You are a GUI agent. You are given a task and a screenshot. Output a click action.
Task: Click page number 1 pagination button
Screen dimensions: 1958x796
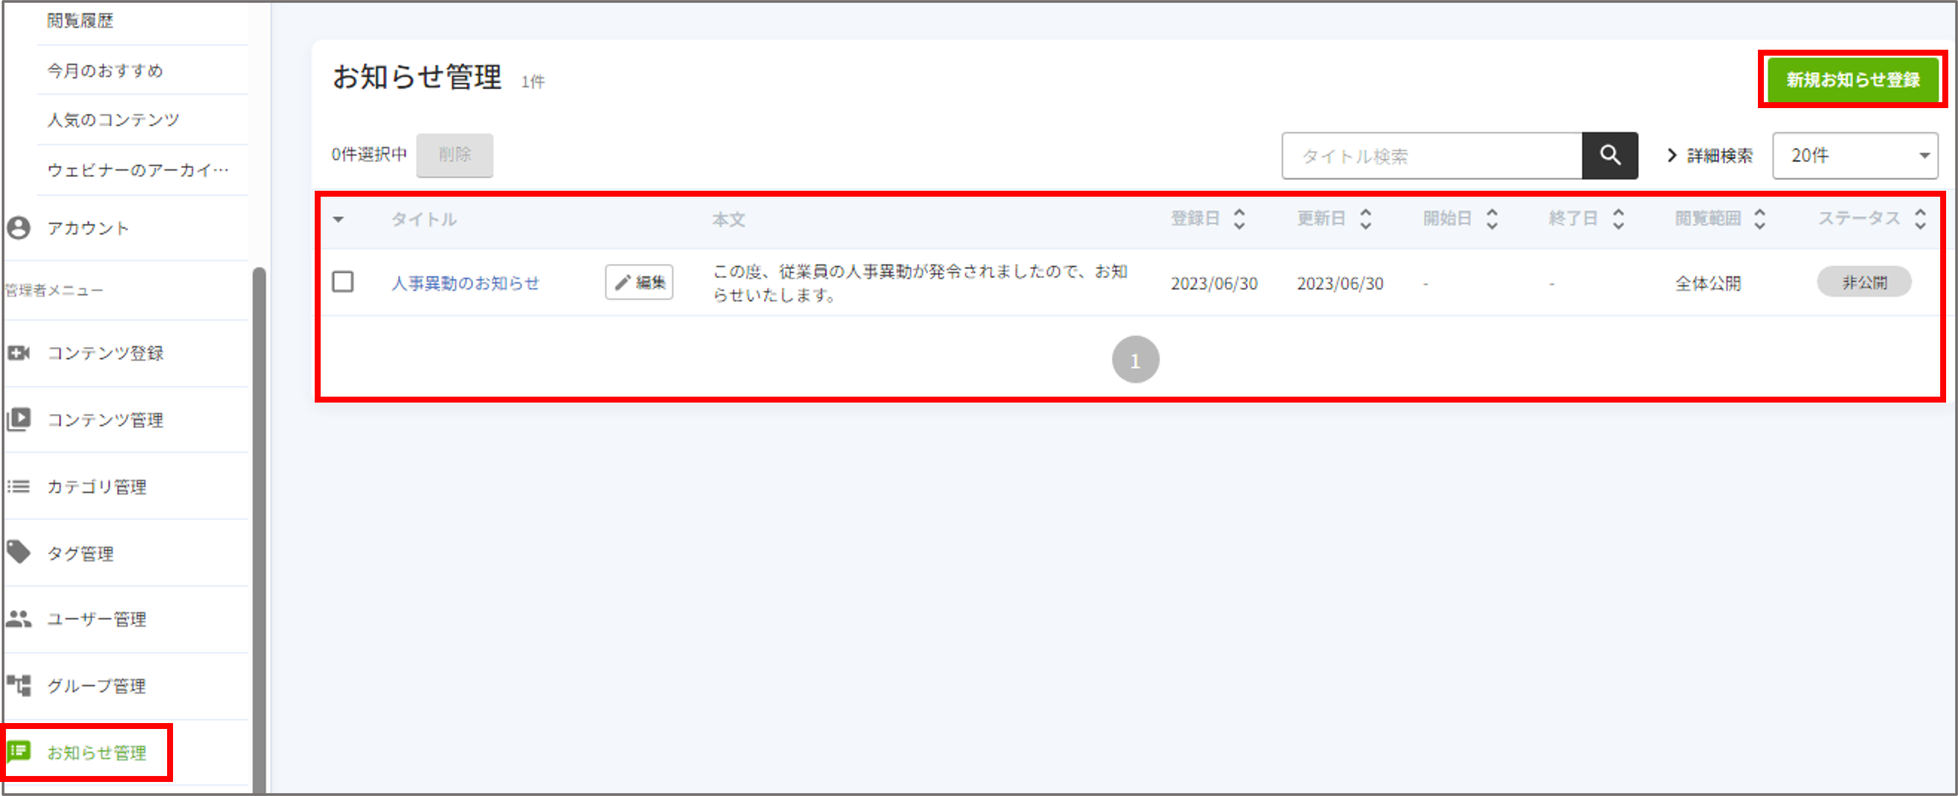1135,360
